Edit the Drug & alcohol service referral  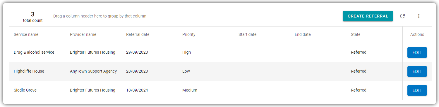pyautogui.click(x=417, y=52)
